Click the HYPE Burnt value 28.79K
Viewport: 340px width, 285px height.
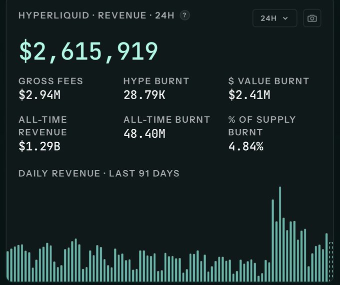pyautogui.click(x=144, y=95)
